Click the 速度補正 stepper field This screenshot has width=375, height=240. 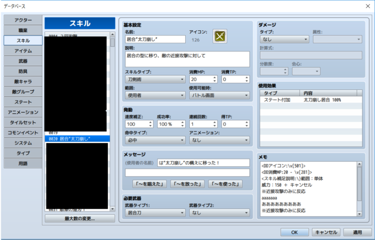point(139,124)
